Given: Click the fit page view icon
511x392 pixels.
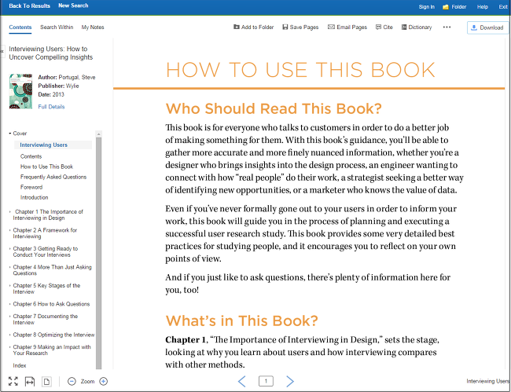Looking at the screenshot, I should click(46, 381).
